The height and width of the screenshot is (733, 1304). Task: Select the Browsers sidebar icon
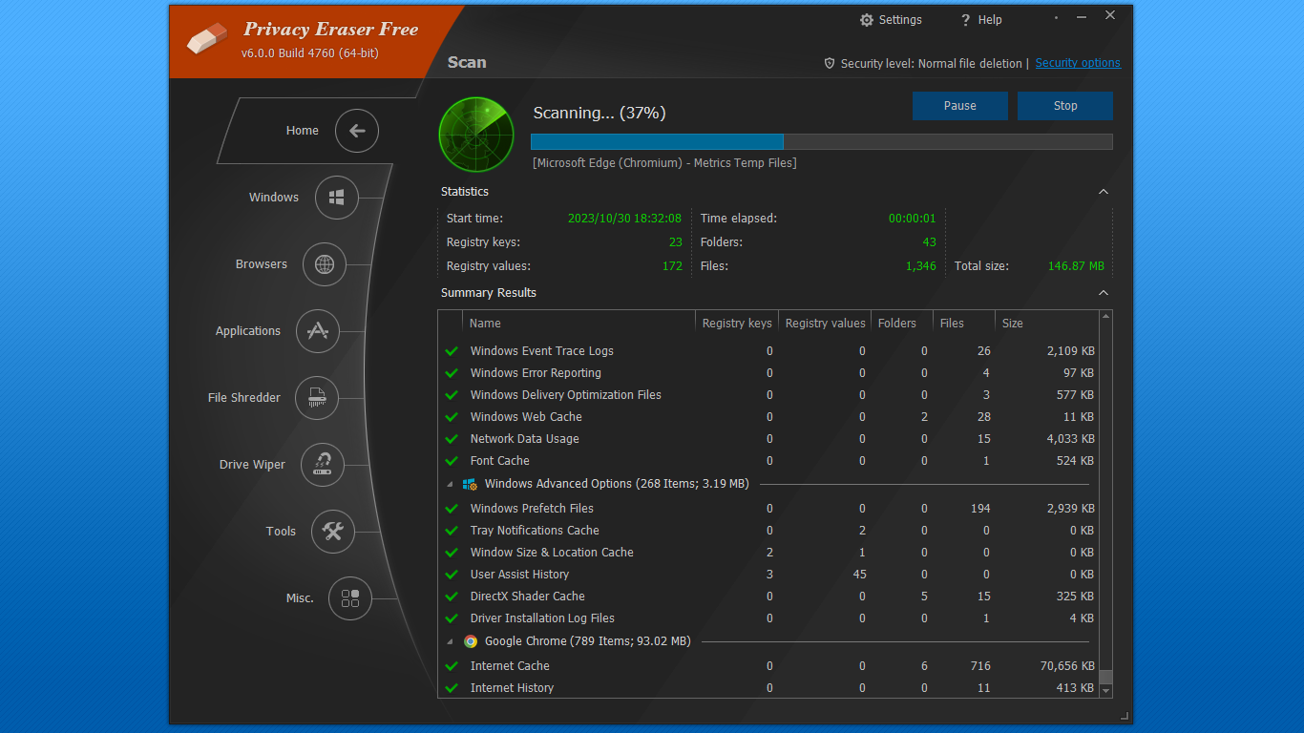(324, 264)
